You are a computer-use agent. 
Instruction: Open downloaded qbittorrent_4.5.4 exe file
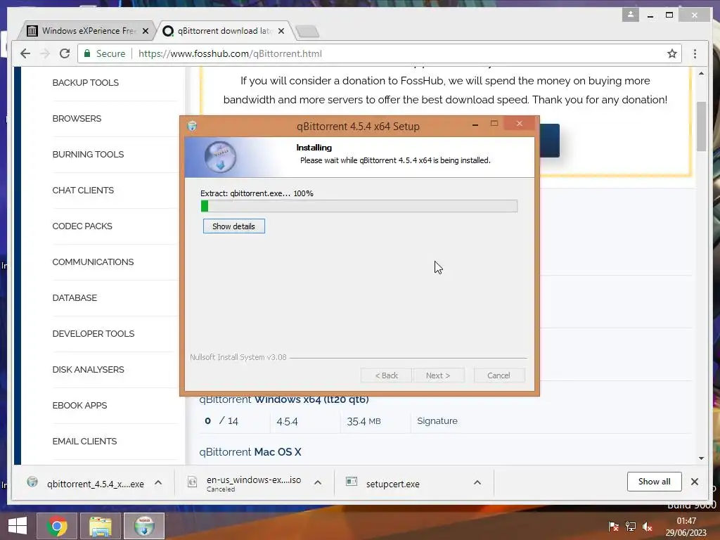click(x=96, y=484)
